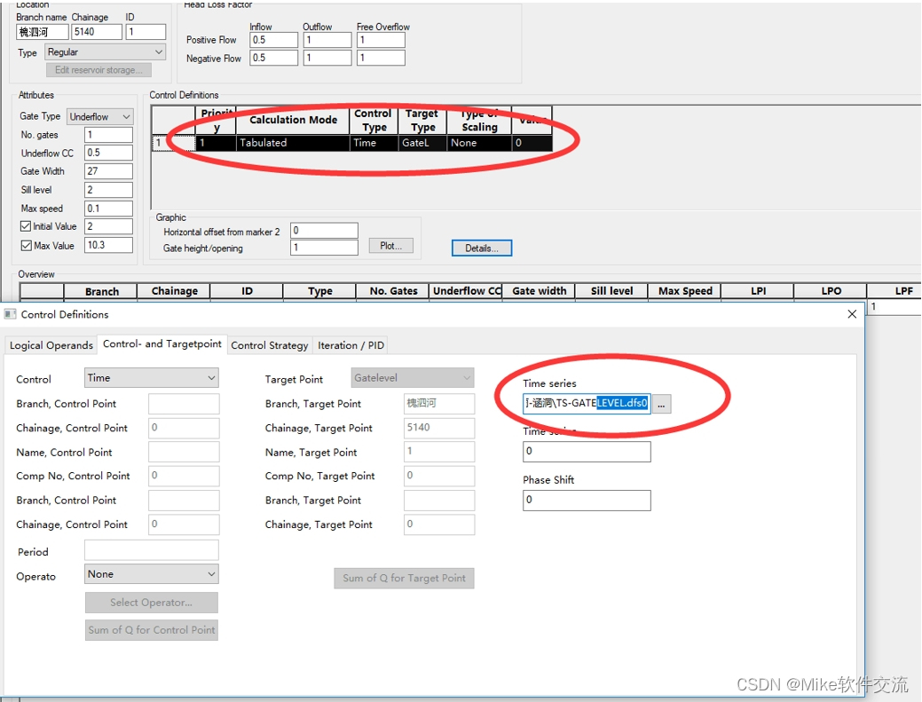Open the Target Point Gatelevel dropdown
Viewport: 922px width, 702px height.
413,378
